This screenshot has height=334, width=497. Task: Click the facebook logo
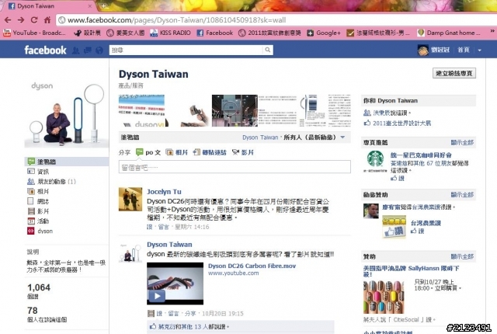pos(45,50)
